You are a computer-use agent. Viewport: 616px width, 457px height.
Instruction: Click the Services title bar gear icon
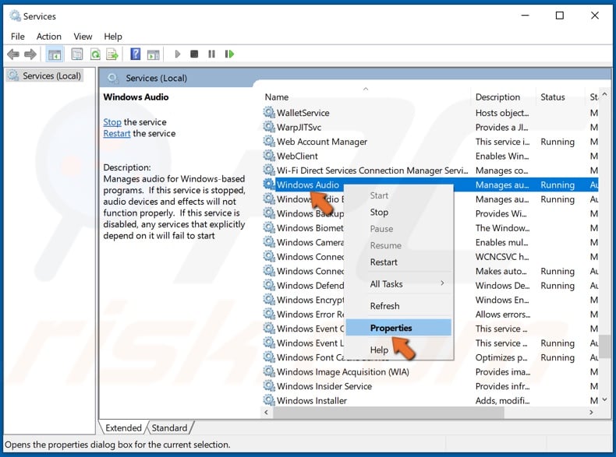(15, 16)
